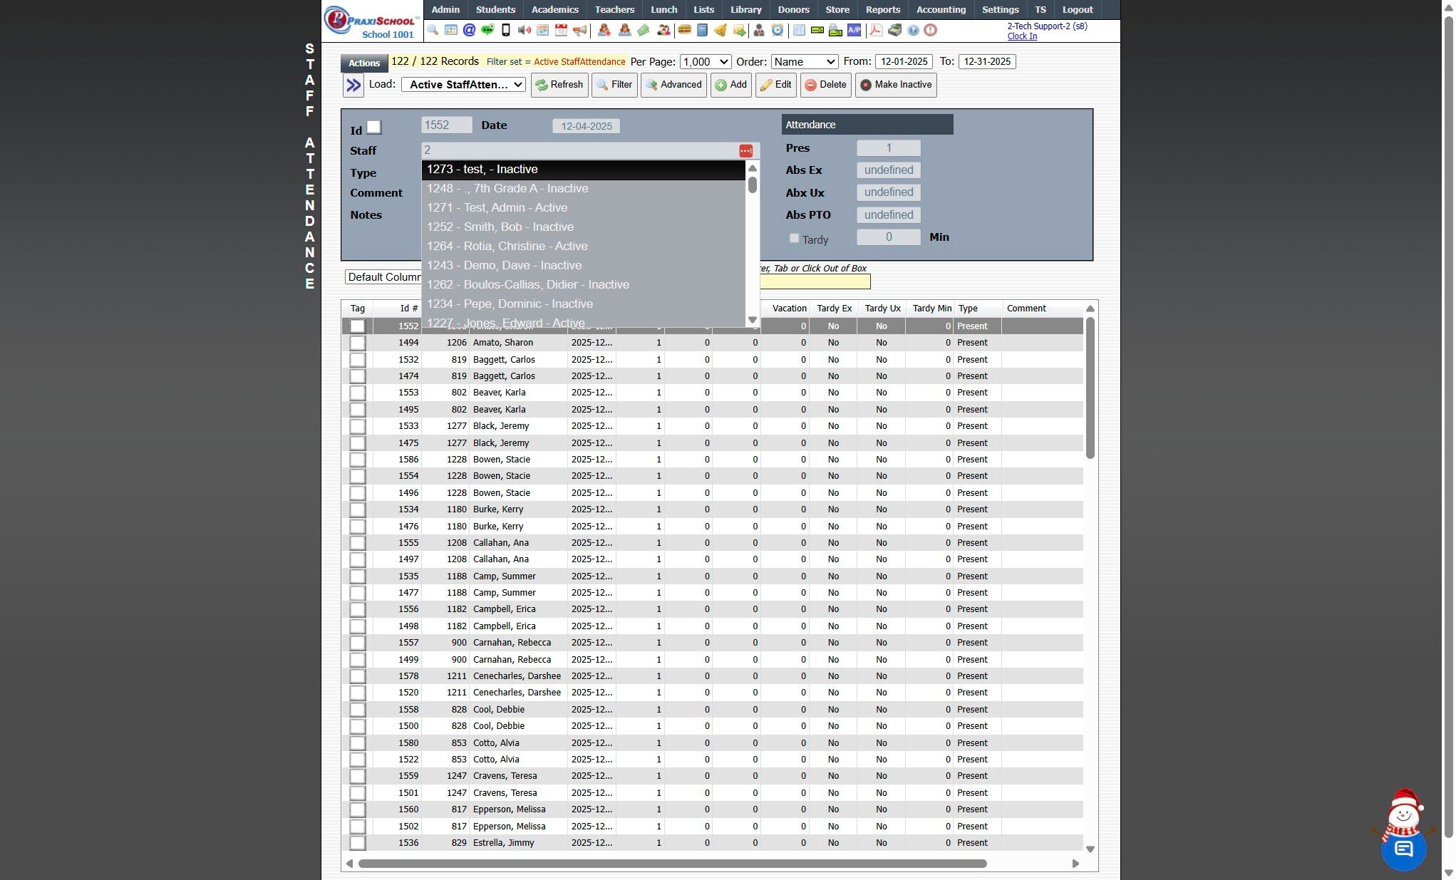Click the PDF document icon
Viewport: 1456px width, 880px height.
tap(876, 30)
